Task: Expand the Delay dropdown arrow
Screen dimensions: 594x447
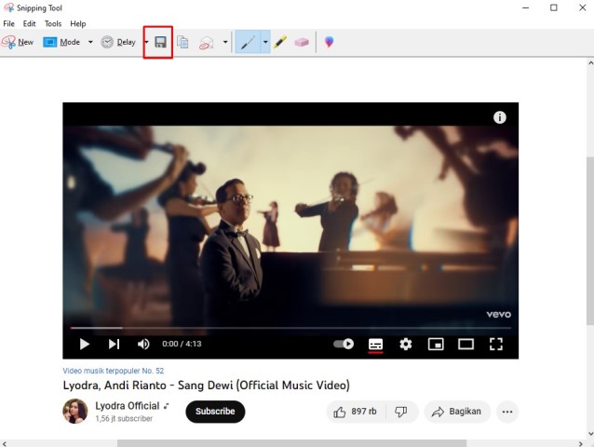Action: (x=146, y=42)
